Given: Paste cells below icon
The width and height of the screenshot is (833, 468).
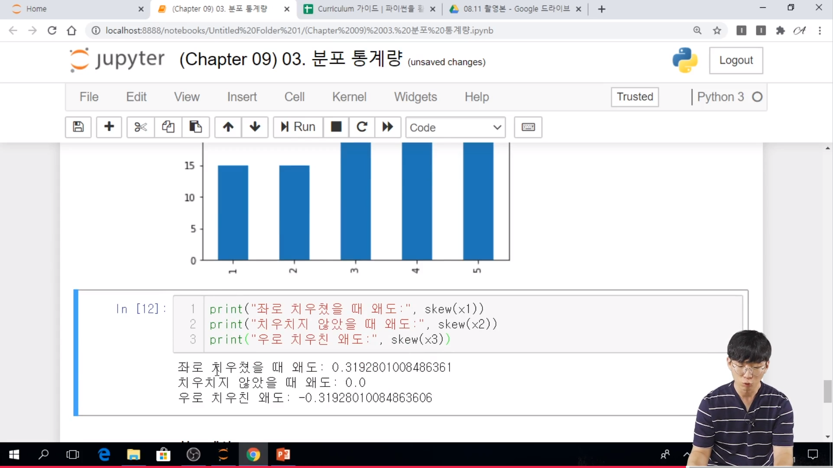Looking at the screenshot, I should [196, 127].
